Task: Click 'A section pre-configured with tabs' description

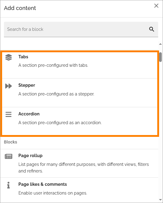Action: coord(53,65)
